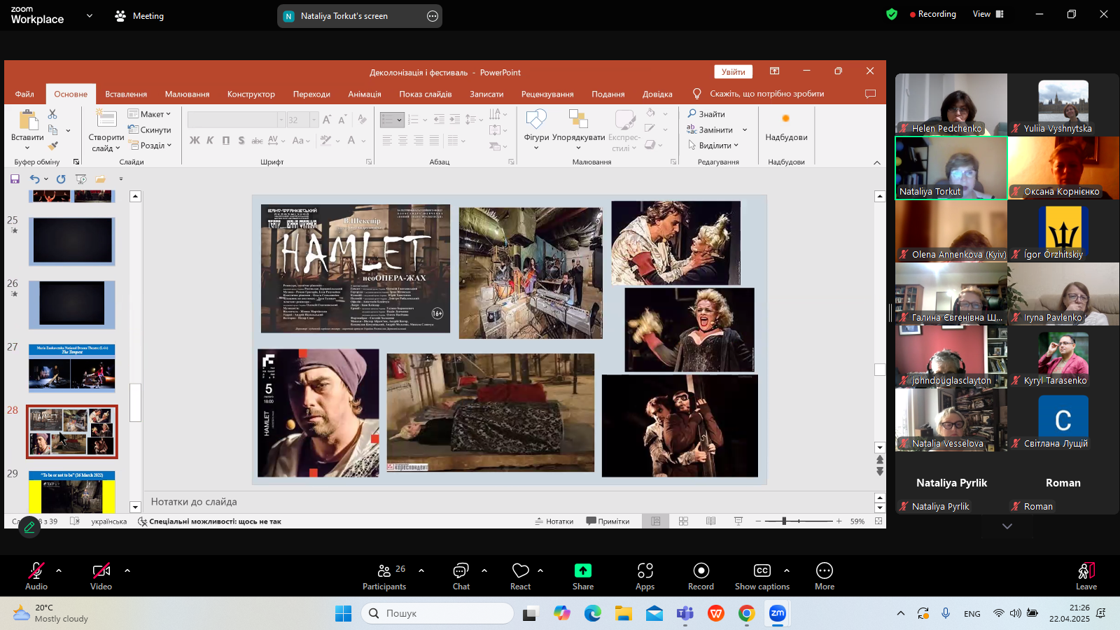Click the React heart icon
Viewport: 1120px width, 630px height.
(520, 571)
